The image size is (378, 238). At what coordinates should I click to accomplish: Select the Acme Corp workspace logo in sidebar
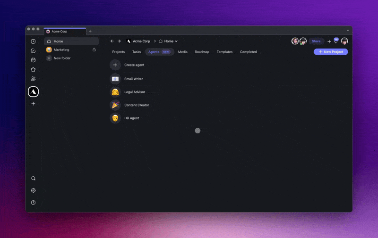pos(33,91)
